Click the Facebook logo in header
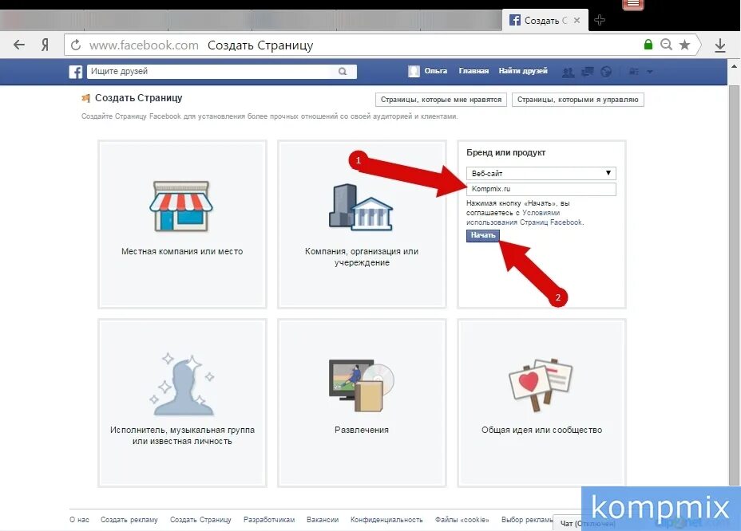 tap(76, 72)
